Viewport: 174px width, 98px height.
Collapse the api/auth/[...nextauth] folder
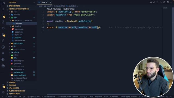23,20
